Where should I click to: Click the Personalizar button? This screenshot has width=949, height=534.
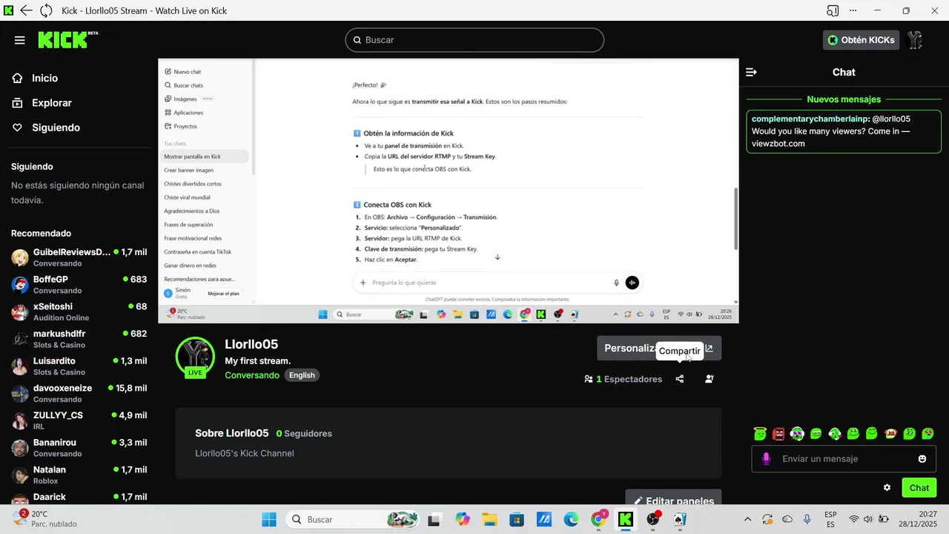click(659, 348)
